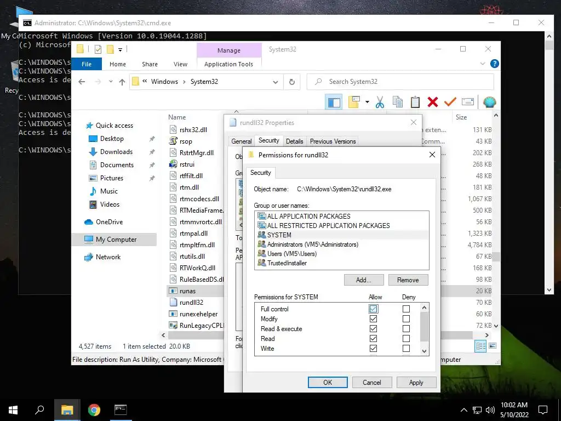This screenshot has width=561, height=421.
Task: Switch to details view icon in status bar
Action: 480,346
